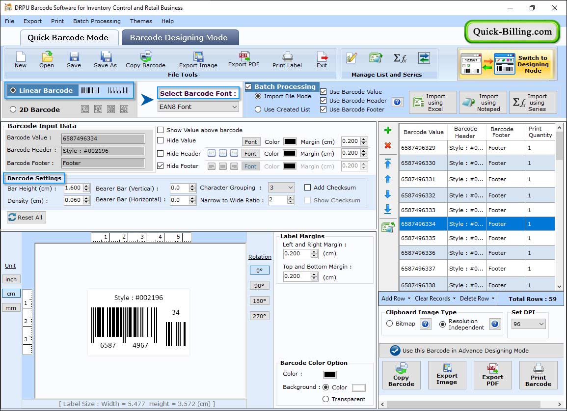Select Transparent background option
This screenshot has height=411, width=567.
325,399
